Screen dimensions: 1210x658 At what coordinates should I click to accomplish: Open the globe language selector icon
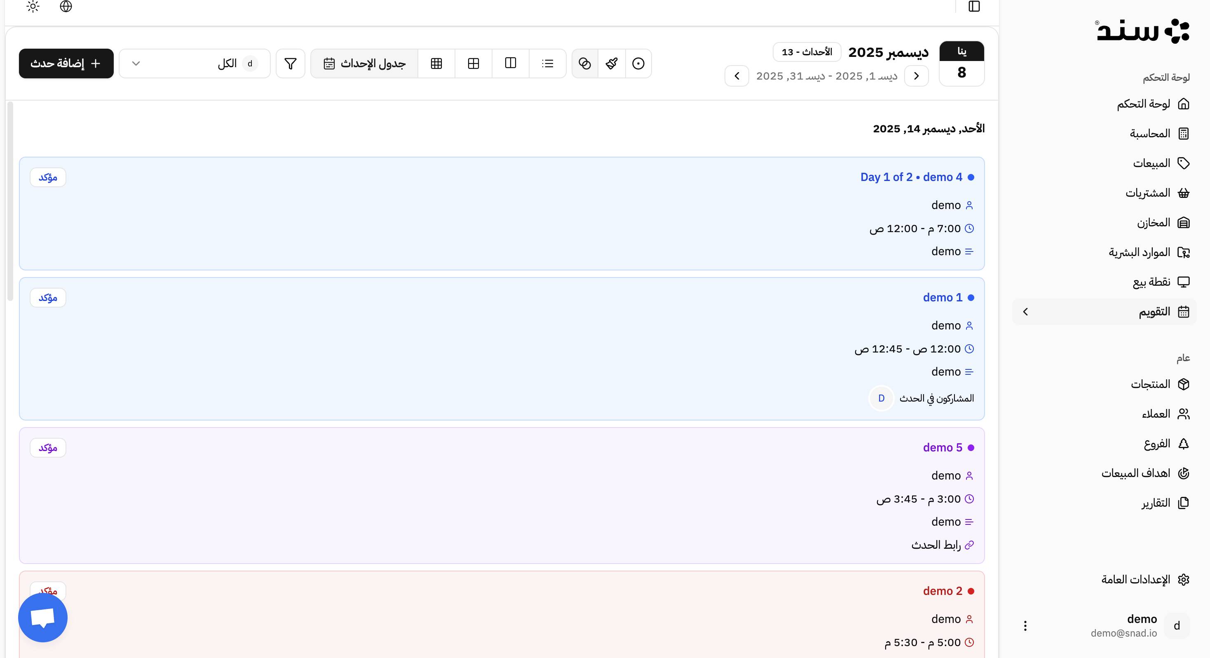click(x=66, y=7)
